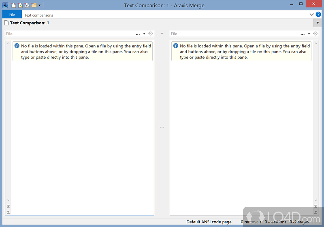Click the new binary comparison icon

tap(27, 5)
